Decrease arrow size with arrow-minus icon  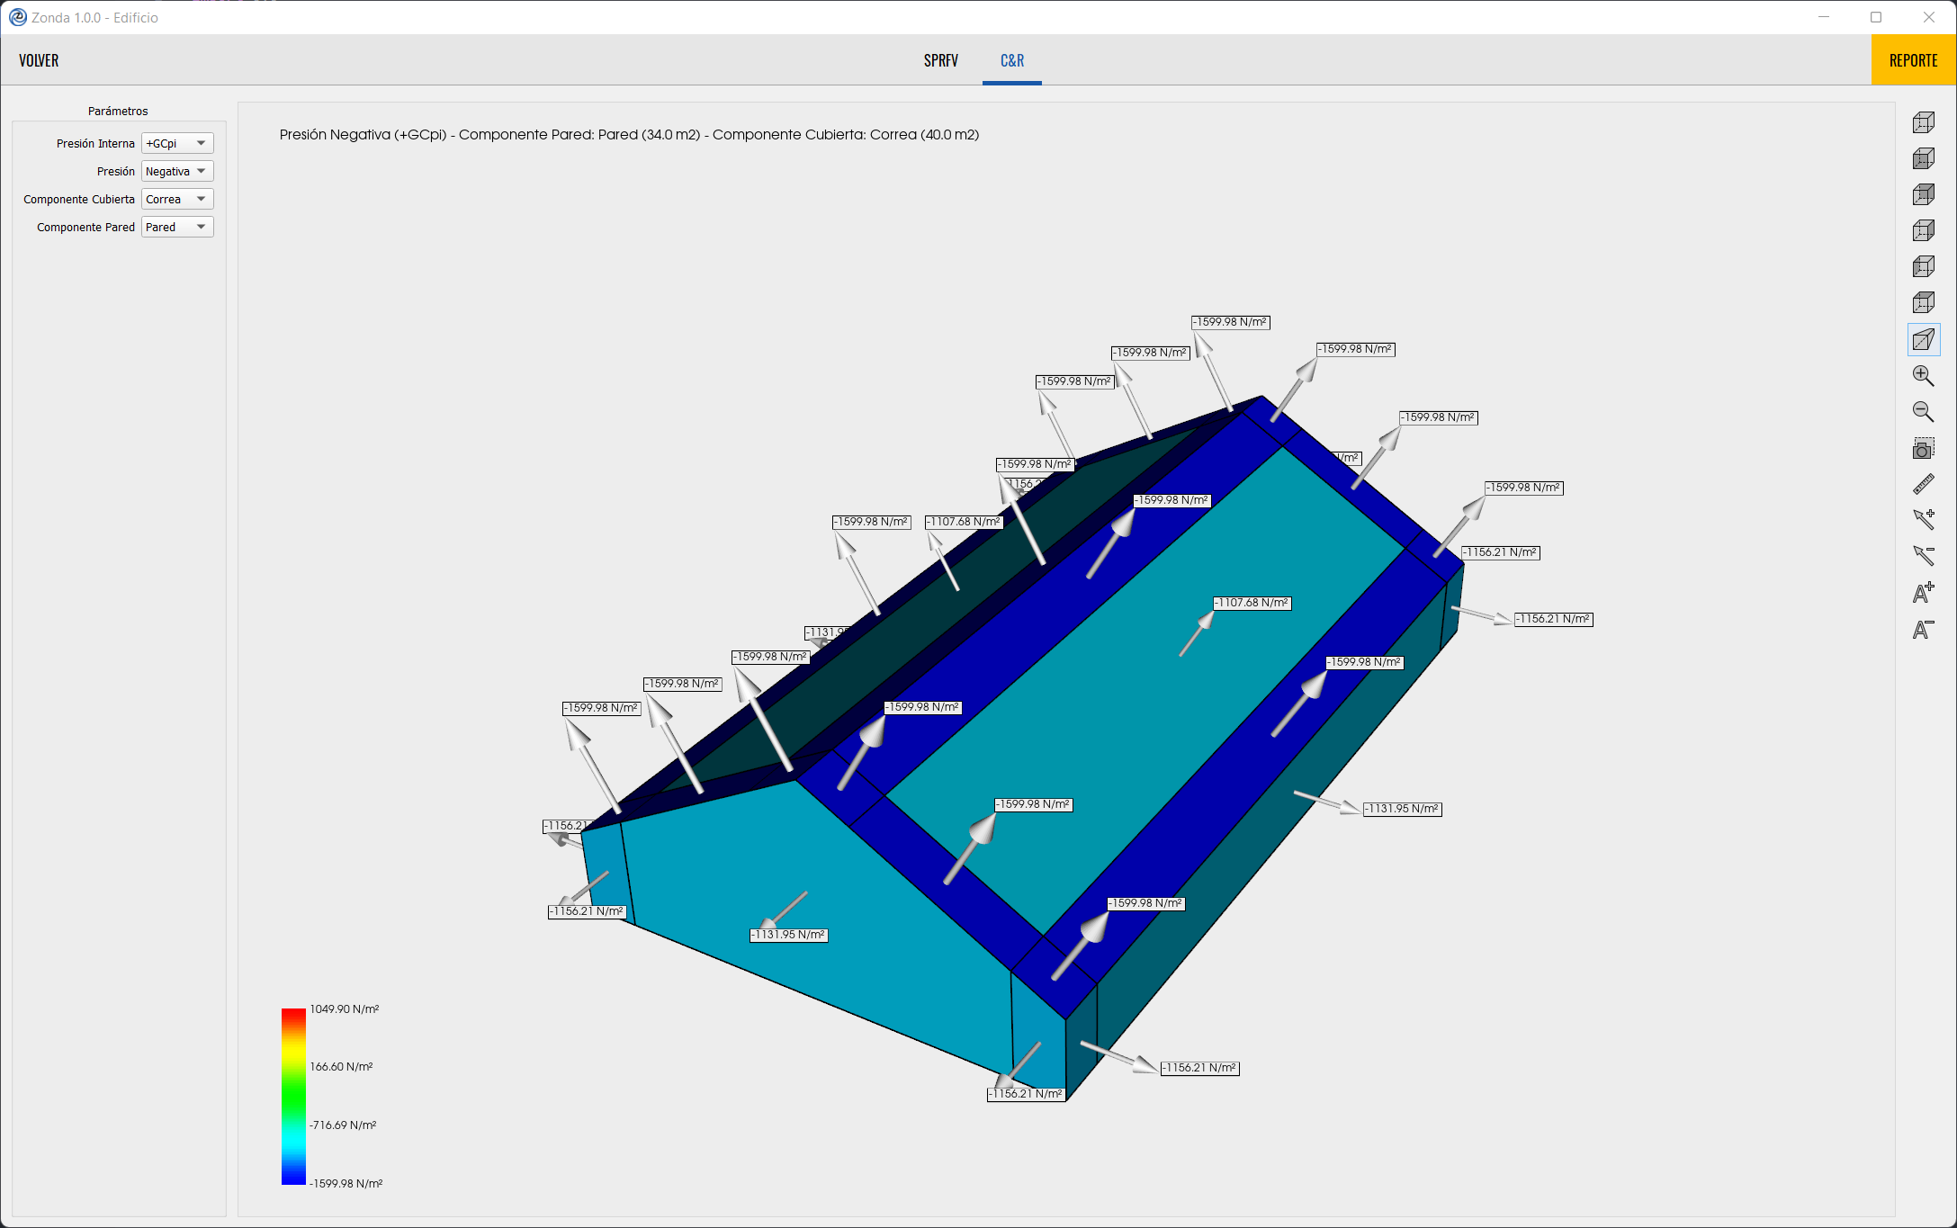1923,555
